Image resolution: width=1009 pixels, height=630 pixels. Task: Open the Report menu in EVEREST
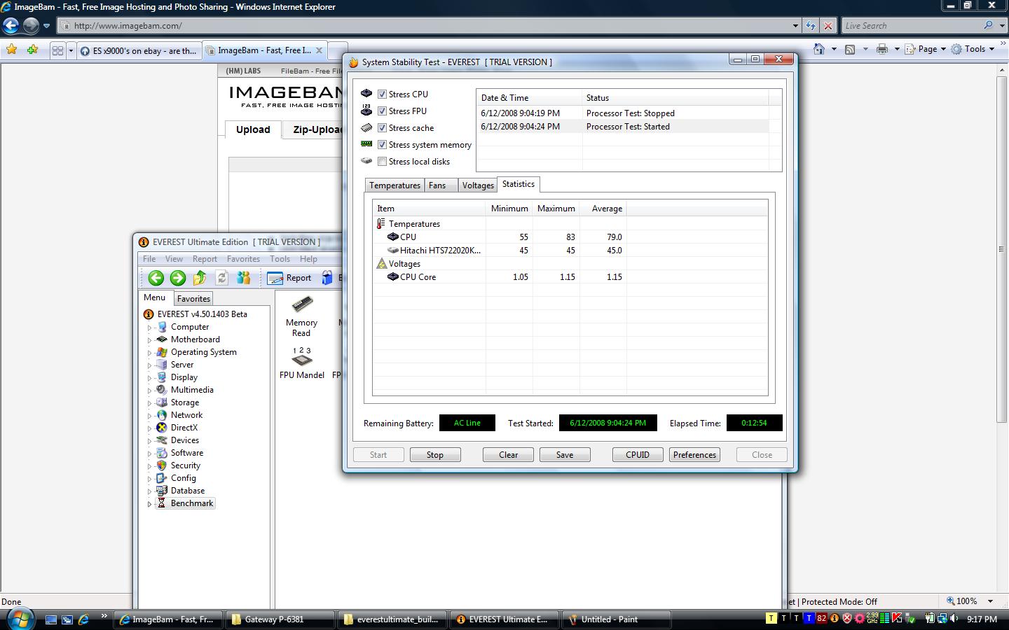point(205,259)
